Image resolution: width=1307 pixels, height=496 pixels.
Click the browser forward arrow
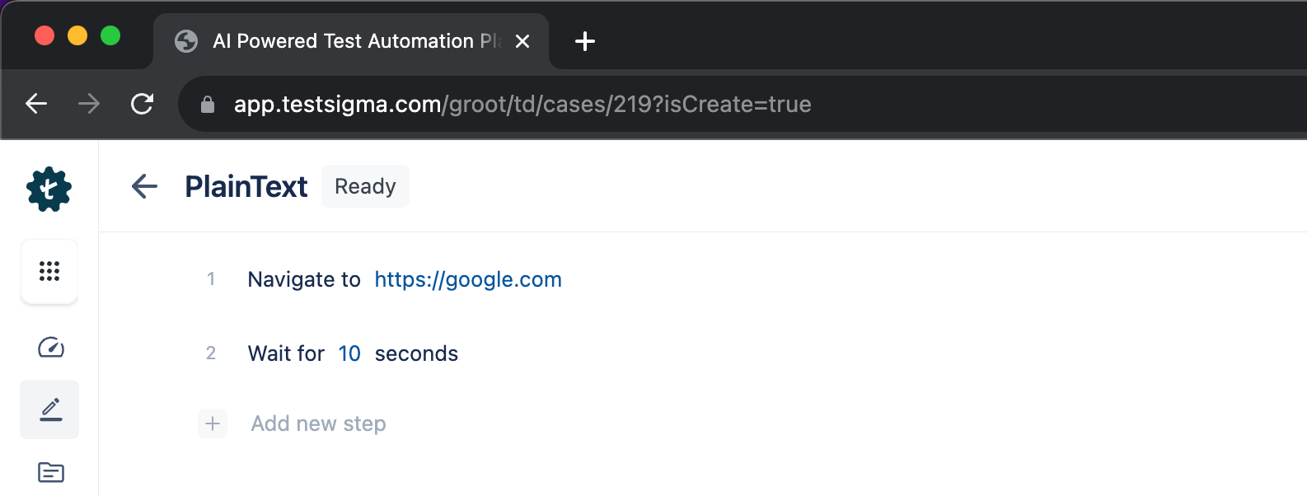89,104
